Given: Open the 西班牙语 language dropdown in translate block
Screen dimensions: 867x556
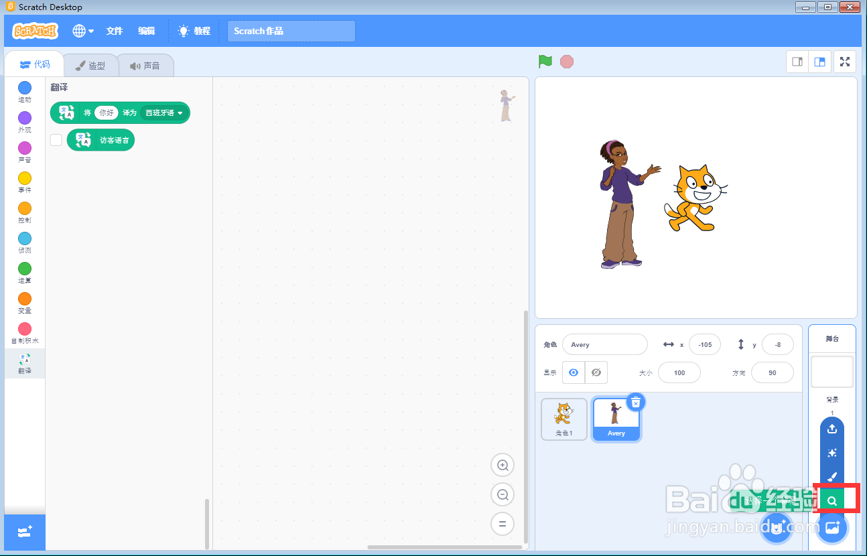Looking at the screenshot, I should (164, 113).
